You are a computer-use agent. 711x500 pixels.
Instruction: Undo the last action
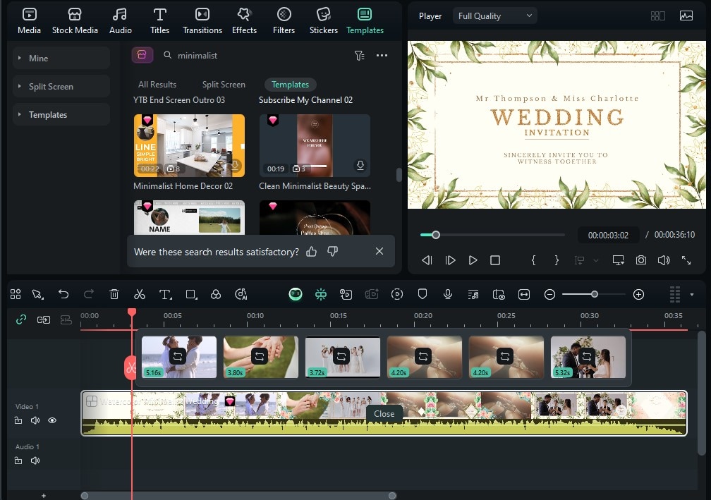tap(63, 294)
